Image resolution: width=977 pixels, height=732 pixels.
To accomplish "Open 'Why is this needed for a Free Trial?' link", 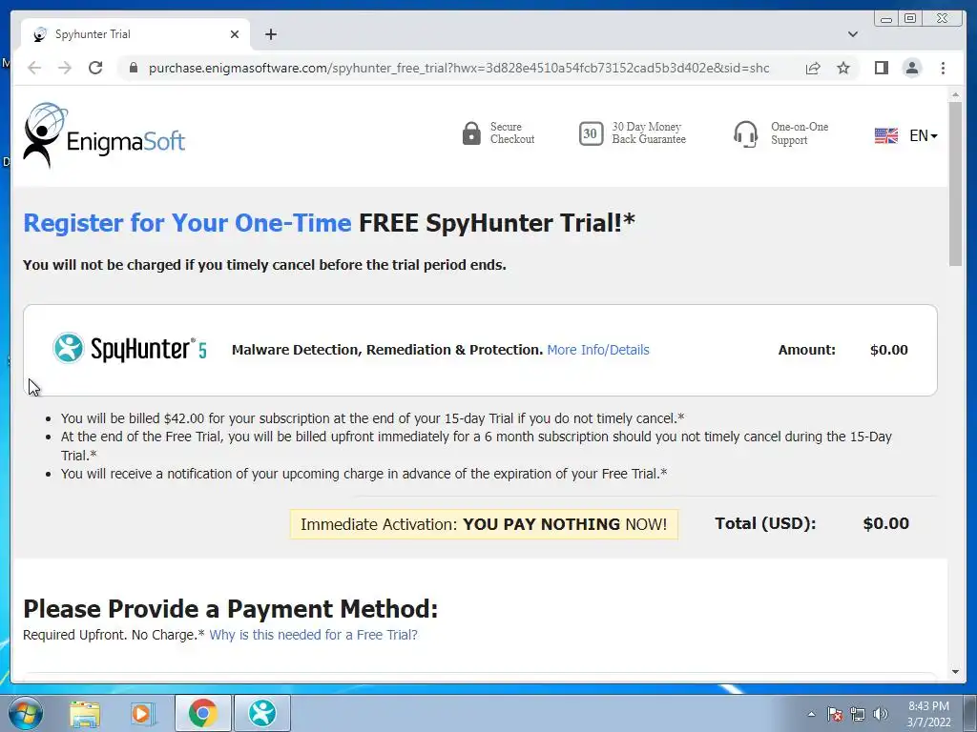I will click(x=313, y=635).
